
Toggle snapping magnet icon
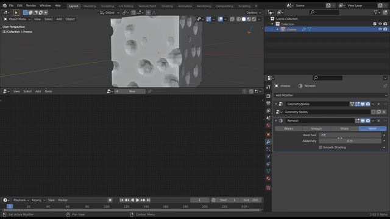tap(133, 13)
